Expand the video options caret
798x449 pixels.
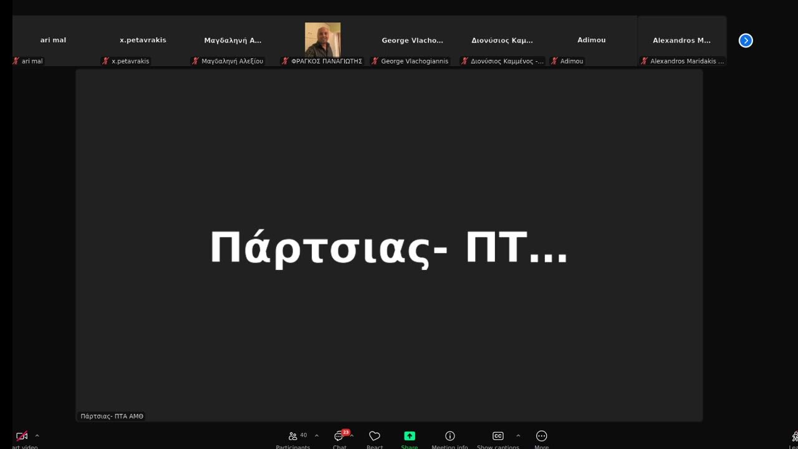(x=37, y=435)
